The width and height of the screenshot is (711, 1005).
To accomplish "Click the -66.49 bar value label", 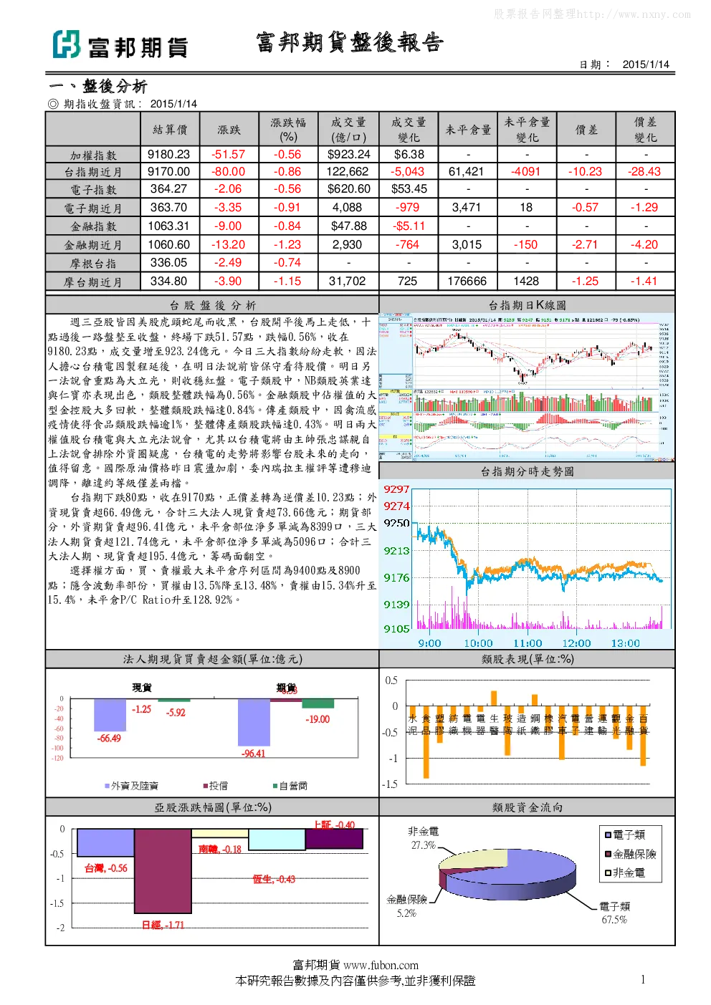I will 109,739.
